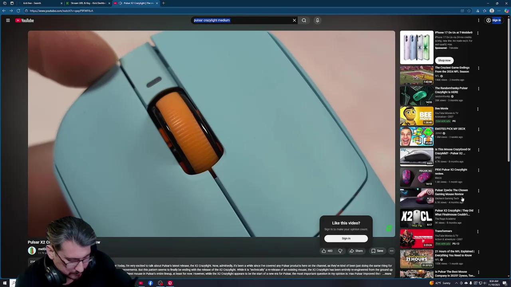This screenshot has width=511, height=287.
Task: Open The Randomfrankp Pulsar Crazylight is HERE
Action: (x=451, y=90)
